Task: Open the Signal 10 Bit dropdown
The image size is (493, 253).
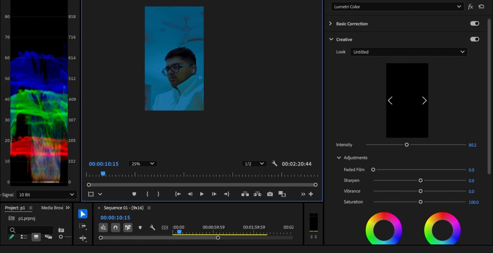Action: tap(47, 194)
